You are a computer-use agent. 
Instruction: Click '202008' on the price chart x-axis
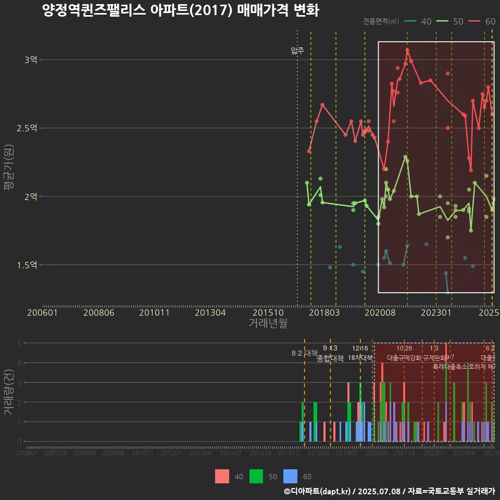(380, 312)
